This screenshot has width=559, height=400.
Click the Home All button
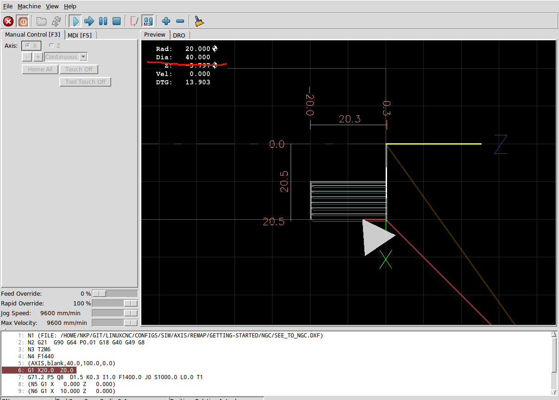click(x=40, y=70)
